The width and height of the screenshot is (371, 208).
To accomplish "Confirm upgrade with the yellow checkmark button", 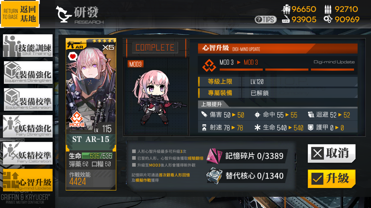I will [x=332, y=179].
